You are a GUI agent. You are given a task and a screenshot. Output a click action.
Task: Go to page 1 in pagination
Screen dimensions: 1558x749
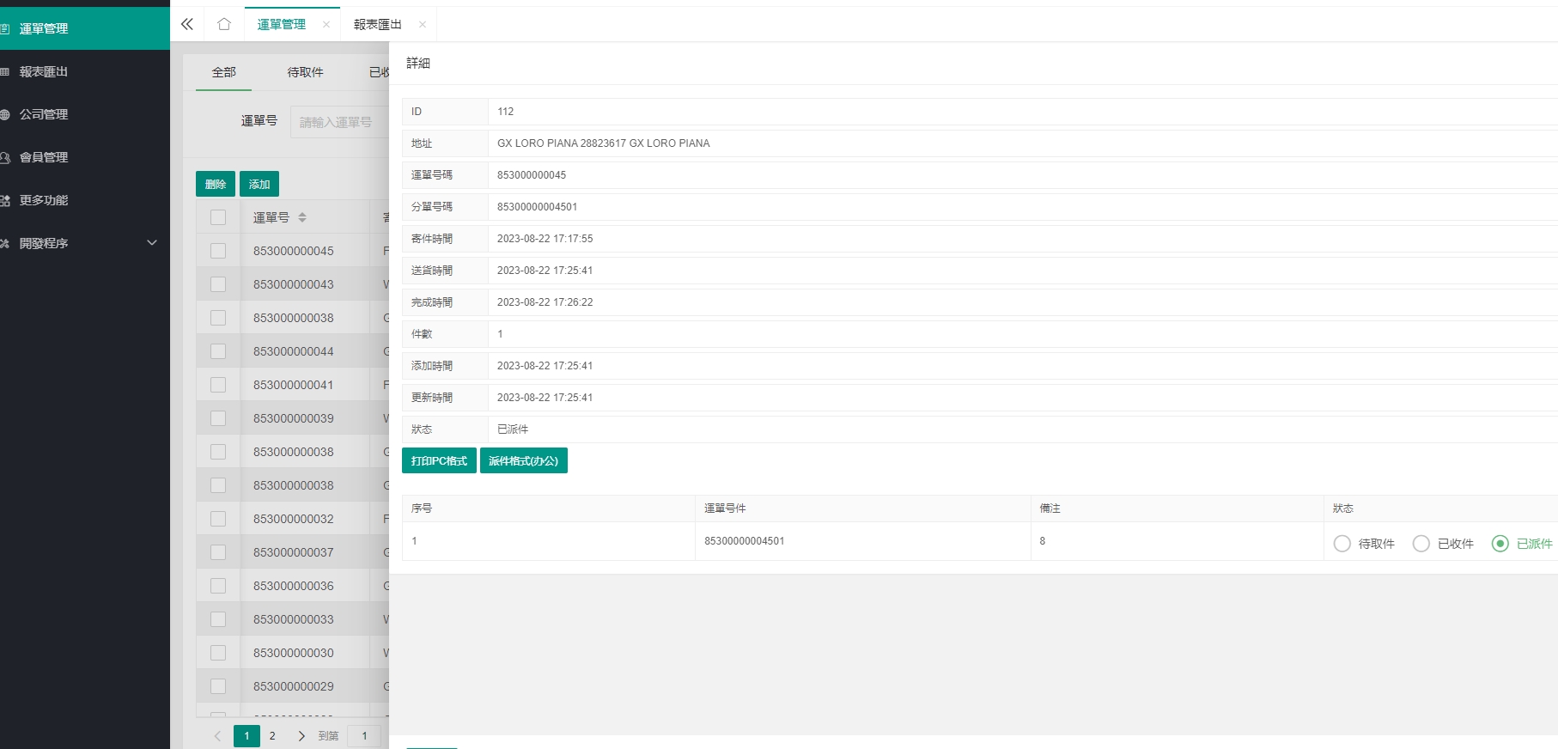(x=246, y=735)
